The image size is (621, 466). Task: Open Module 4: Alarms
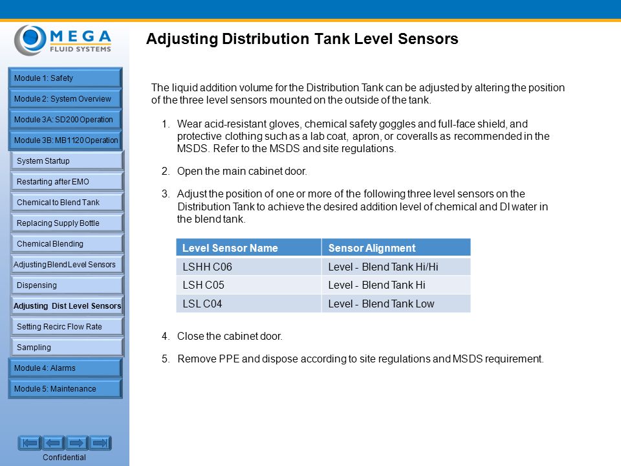(x=65, y=368)
